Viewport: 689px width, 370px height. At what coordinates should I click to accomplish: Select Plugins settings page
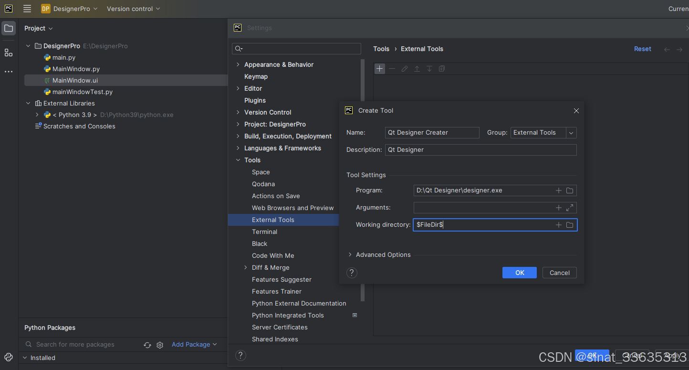coord(255,100)
